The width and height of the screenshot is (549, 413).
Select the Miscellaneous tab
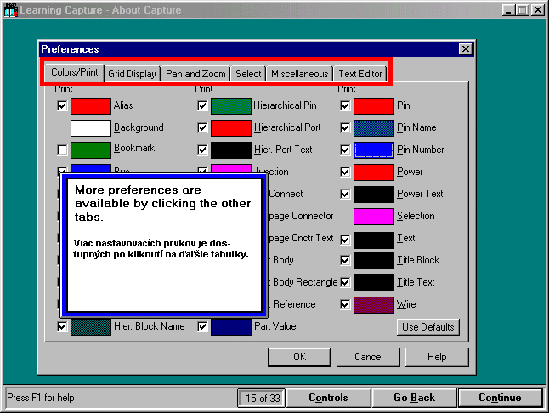pyautogui.click(x=299, y=74)
